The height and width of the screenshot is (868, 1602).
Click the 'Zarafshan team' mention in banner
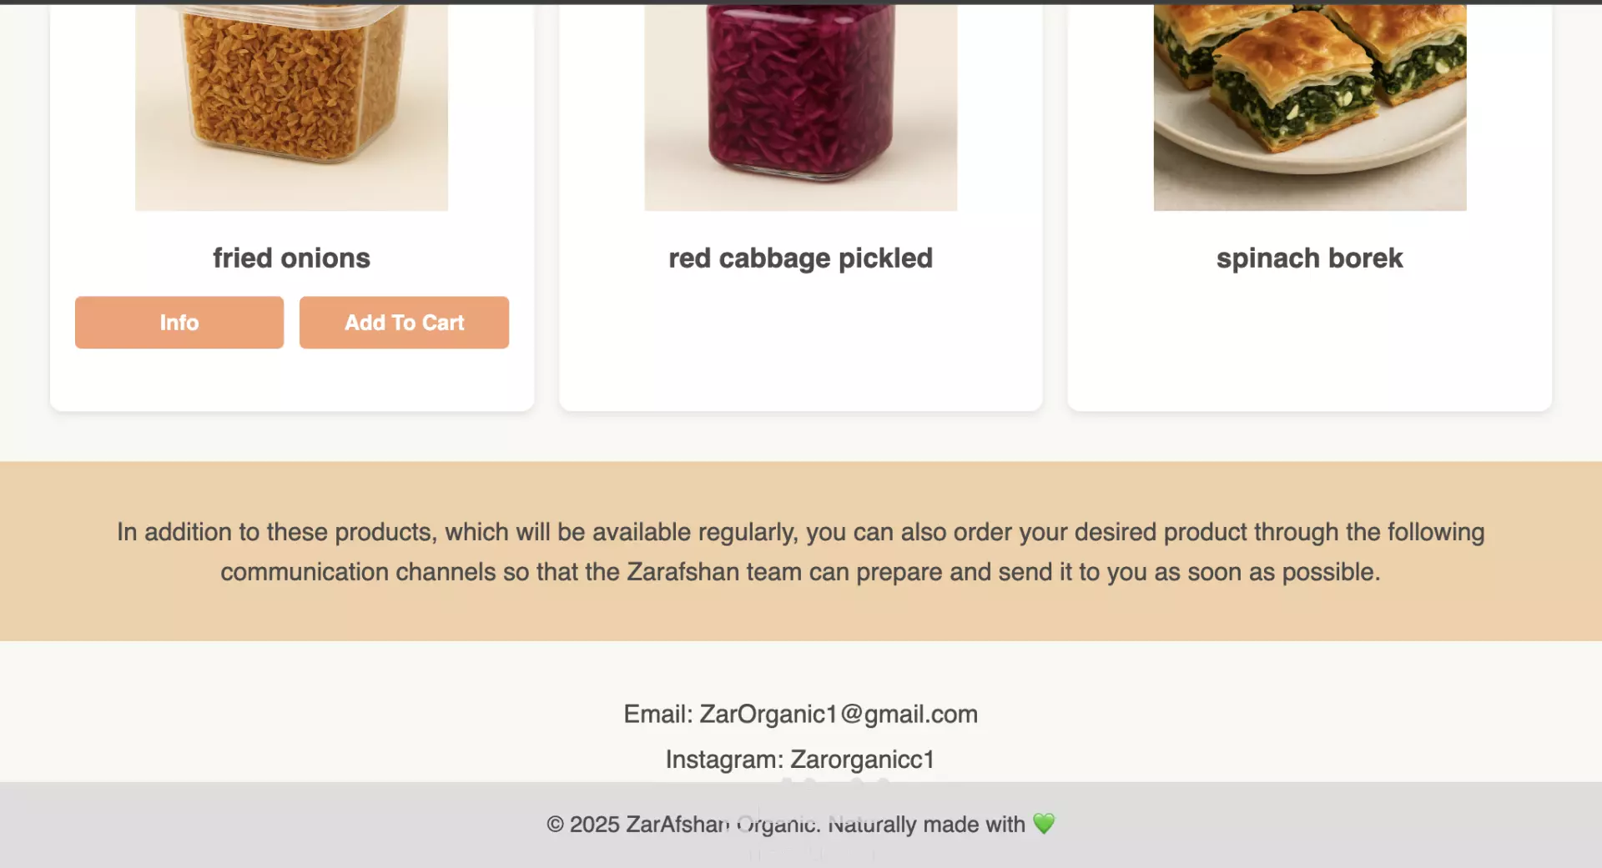(714, 572)
